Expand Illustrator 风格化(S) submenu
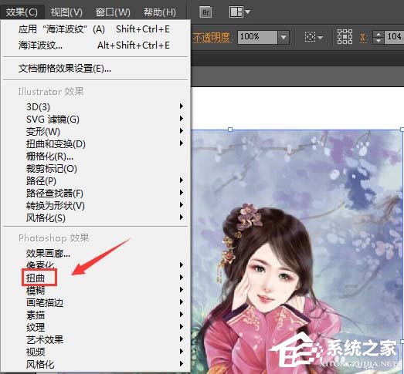404x374 pixels. [x=94, y=218]
